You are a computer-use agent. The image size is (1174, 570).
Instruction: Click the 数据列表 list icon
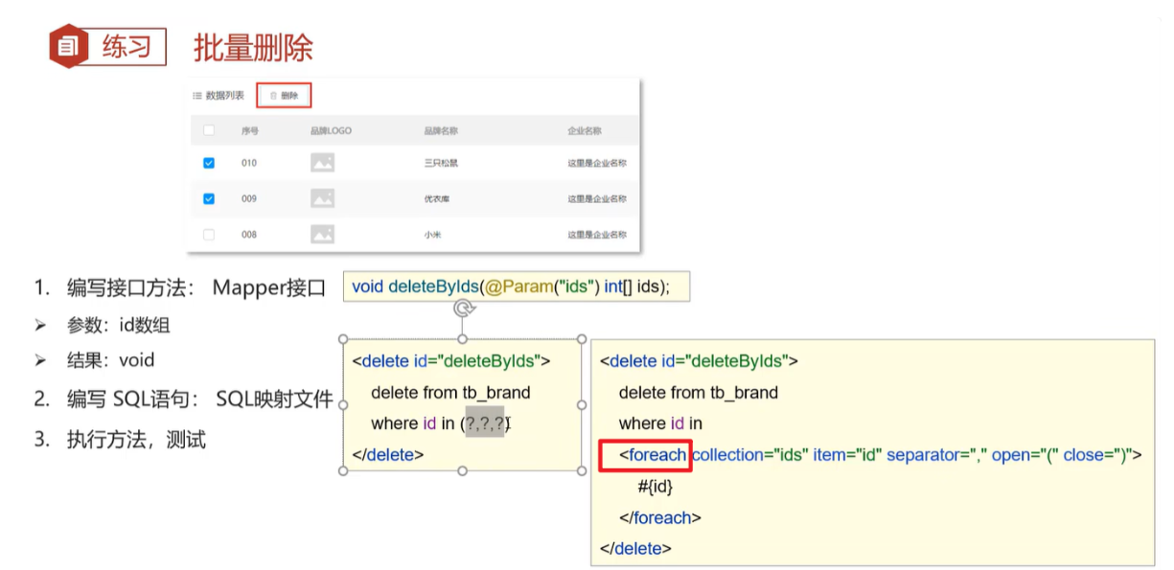pyautogui.click(x=197, y=96)
